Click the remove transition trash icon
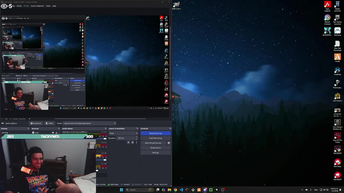Viewport: 344px width, 193px height. pyautogui.click(x=132, y=143)
